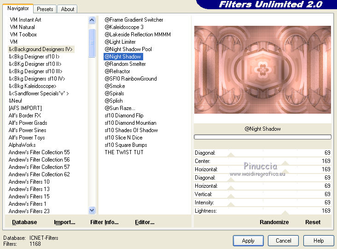Select the Navigator tab

(18, 8)
